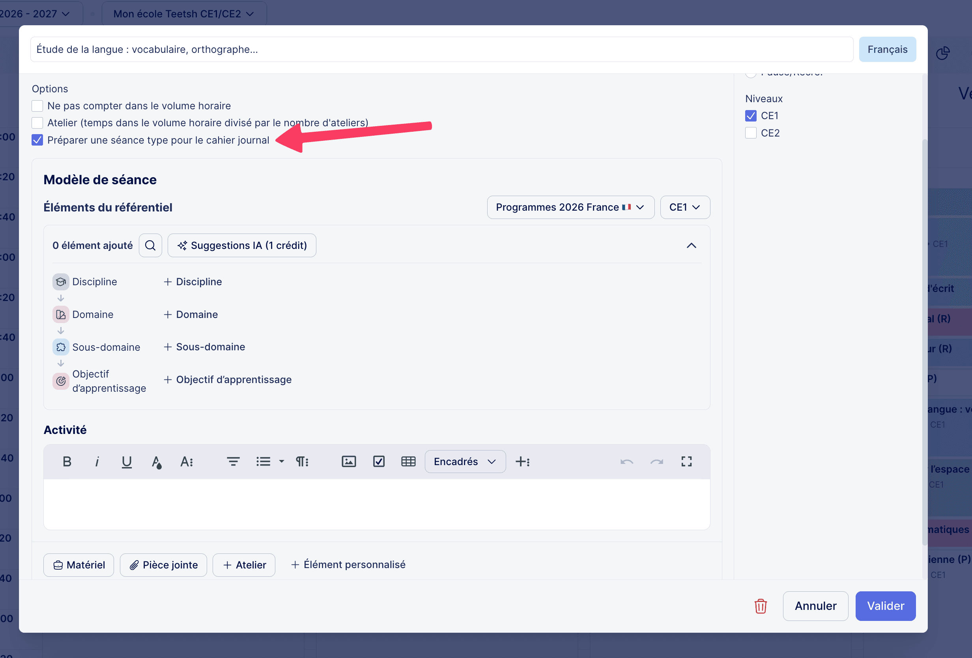This screenshot has width=972, height=658.
Task: Check the Atelier volume horaire option
Action: (x=37, y=123)
